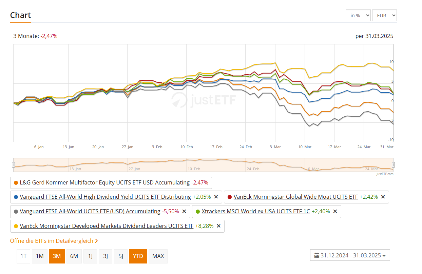Switch to the 1J period tab
The image size is (422, 274).
pos(90,256)
